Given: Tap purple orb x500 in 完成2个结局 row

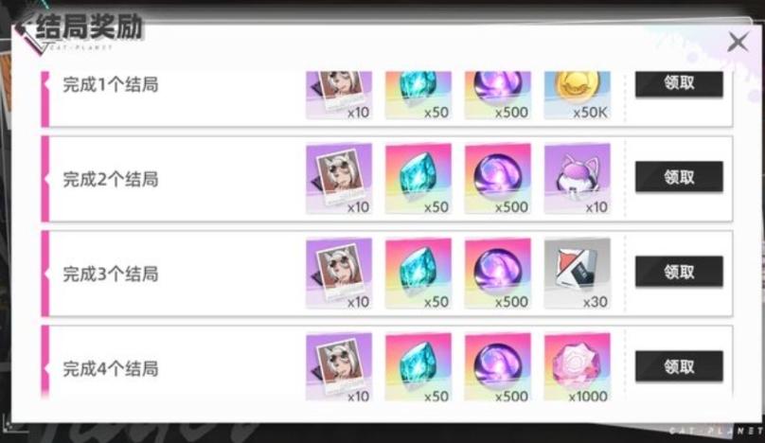Looking at the screenshot, I should tap(498, 178).
